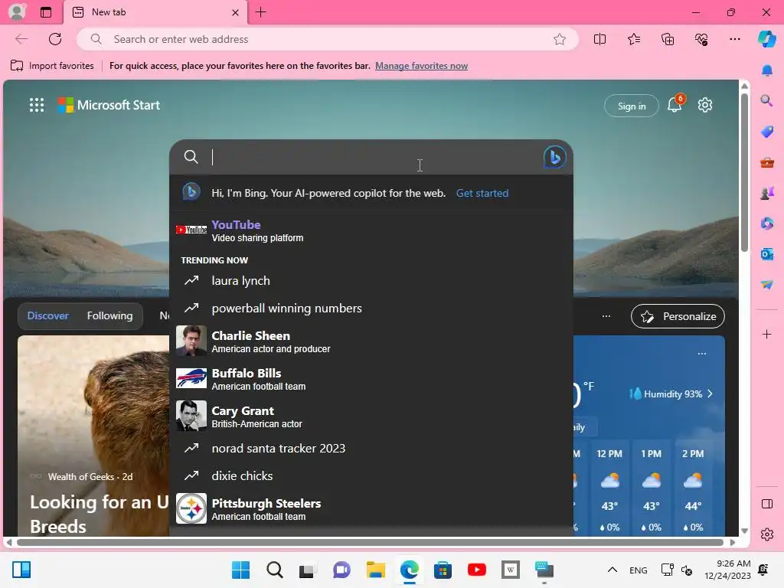The height and width of the screenshot is (588, 784).
Task: Open File Explorer from taskbar
Action: 375,570
